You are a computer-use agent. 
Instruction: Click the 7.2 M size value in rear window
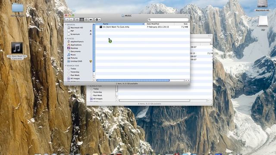point(210,53)
